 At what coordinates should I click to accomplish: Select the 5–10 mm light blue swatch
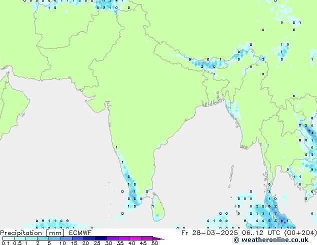(x=54, y=238)
